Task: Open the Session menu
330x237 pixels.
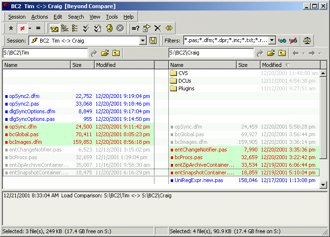Action: tap(17, 17)
